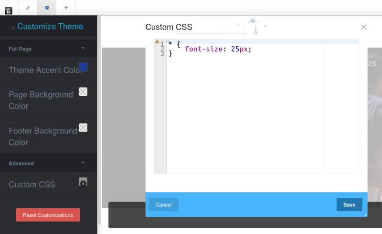The width and height of the screenshot is (382, 234).
Task: Click Reset Customizations button
Action: (48, 215)
